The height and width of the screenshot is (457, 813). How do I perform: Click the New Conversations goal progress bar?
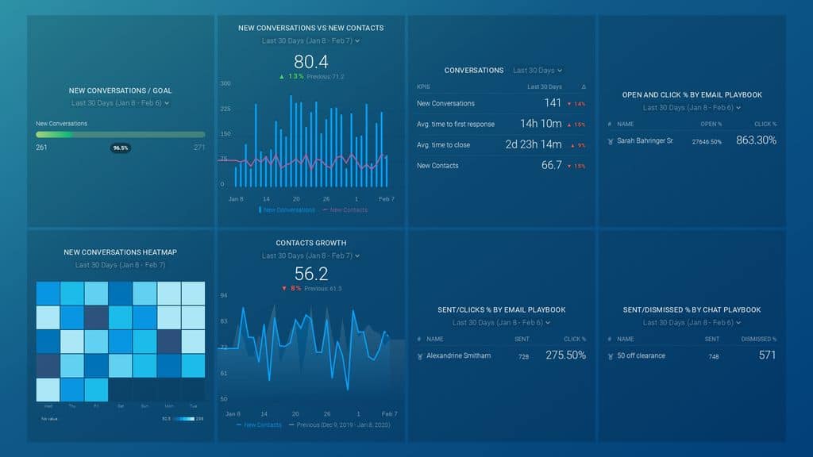[x=120, y=135]
